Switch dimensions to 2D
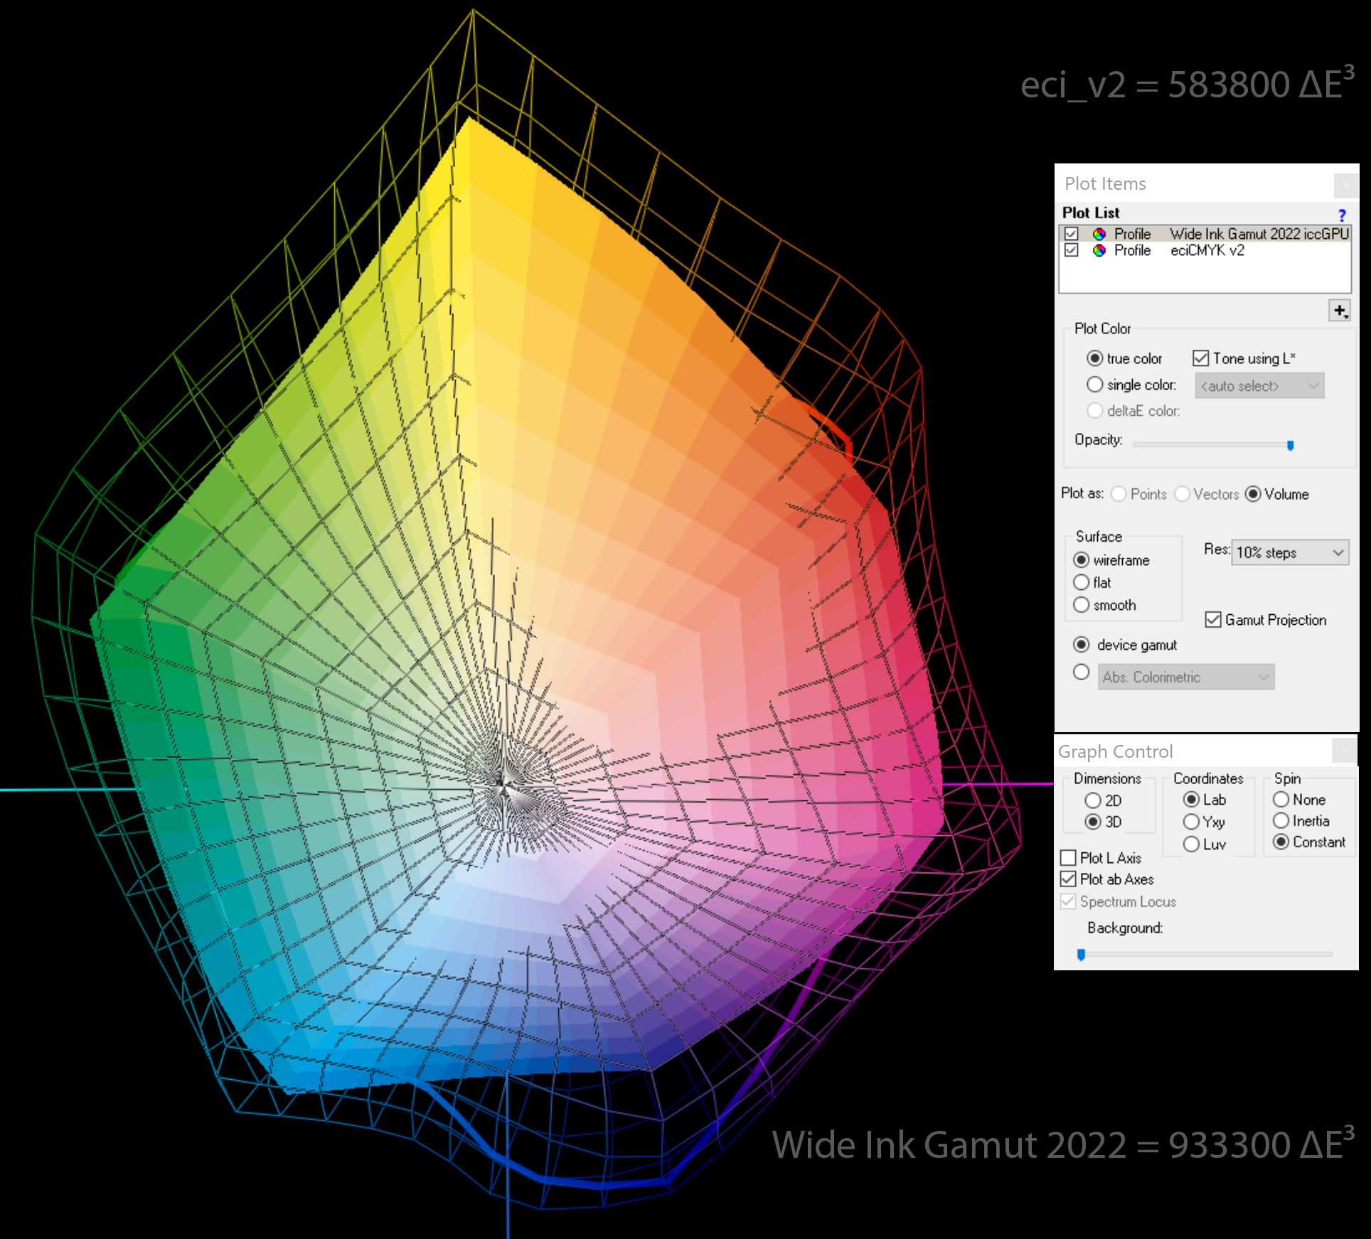Image resolution: width=1371 pixels, height=1239 pixels. click(1093, 800)
